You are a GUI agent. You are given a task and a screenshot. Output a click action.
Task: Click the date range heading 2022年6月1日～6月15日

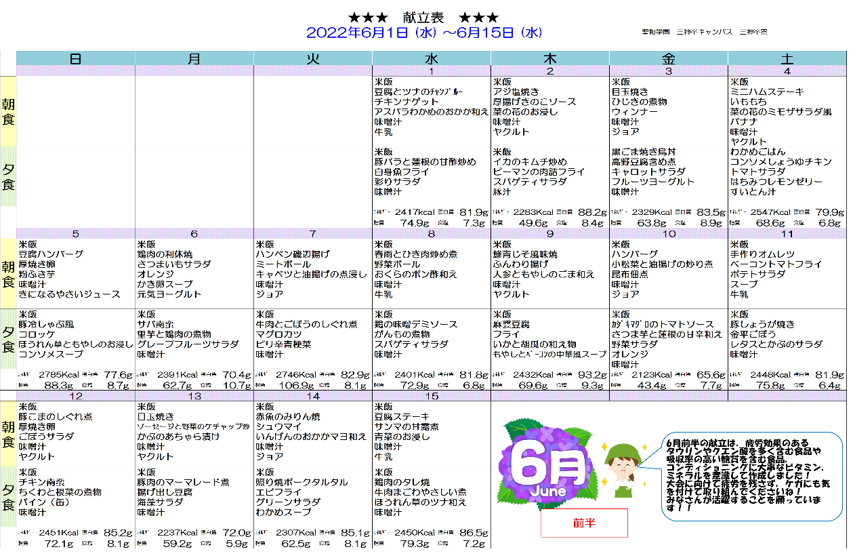click(424, 33)
